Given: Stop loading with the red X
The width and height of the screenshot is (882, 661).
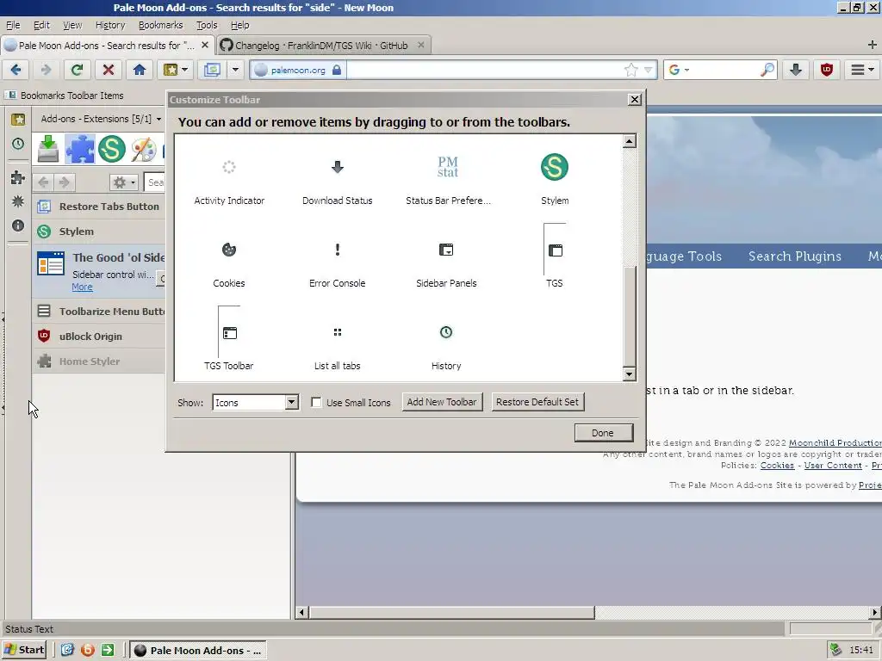Looking at the screenshot, I should click(x=108, y=70).
